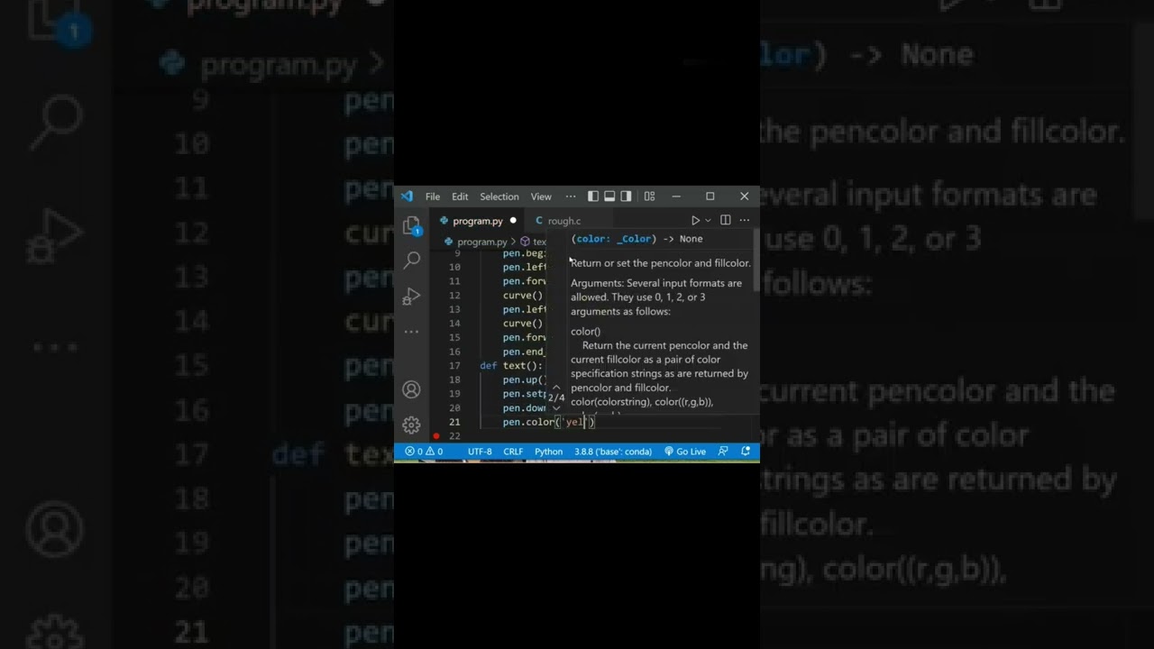The width and height of the screenshot is (1154, 649).
Task: Change the CRLF line ending
Action: pyautogui.click(x=513, y=452)
